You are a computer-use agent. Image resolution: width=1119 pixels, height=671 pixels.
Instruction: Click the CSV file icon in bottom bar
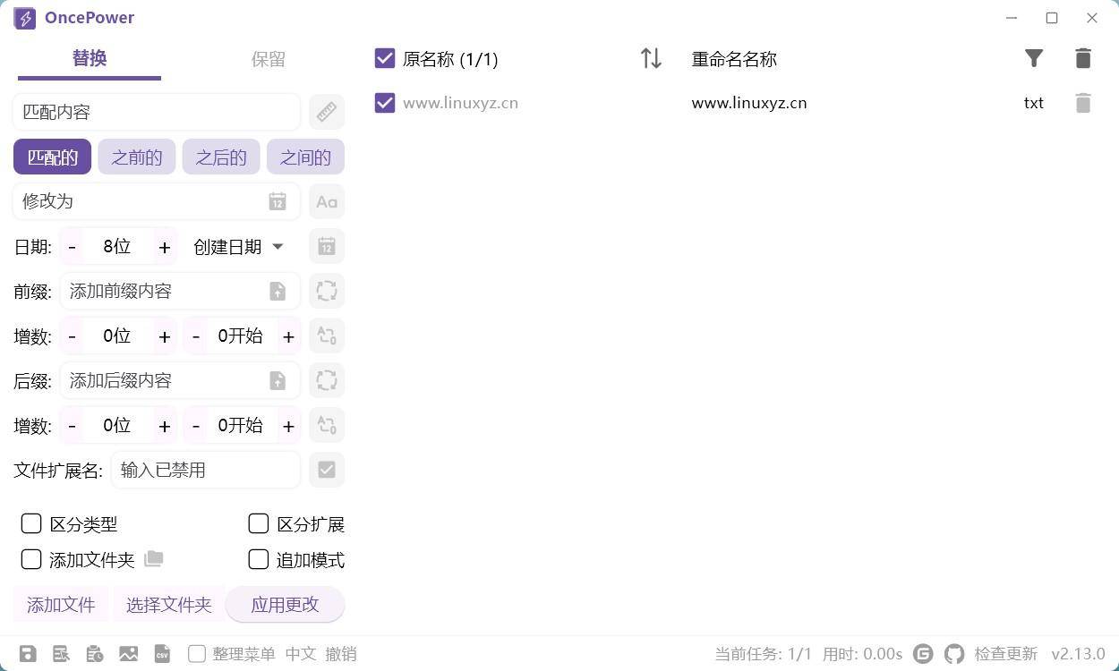pos(162,654)
